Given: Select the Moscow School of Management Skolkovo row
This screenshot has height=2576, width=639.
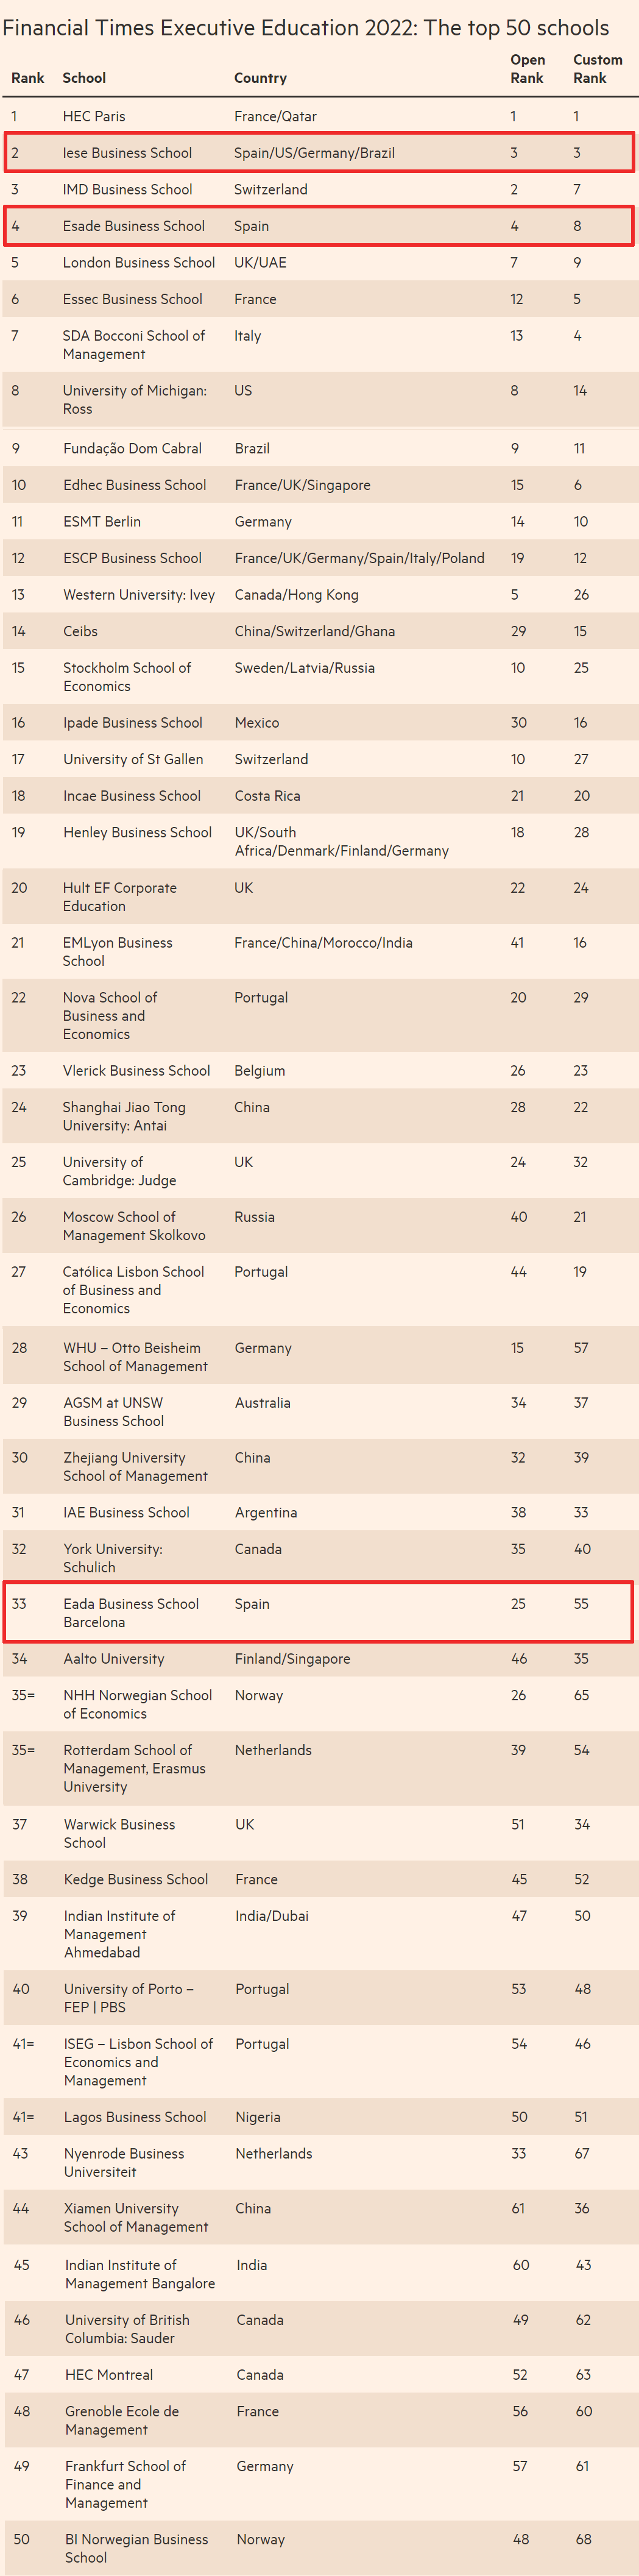Looking at the screenshot, I should 320,1225.
